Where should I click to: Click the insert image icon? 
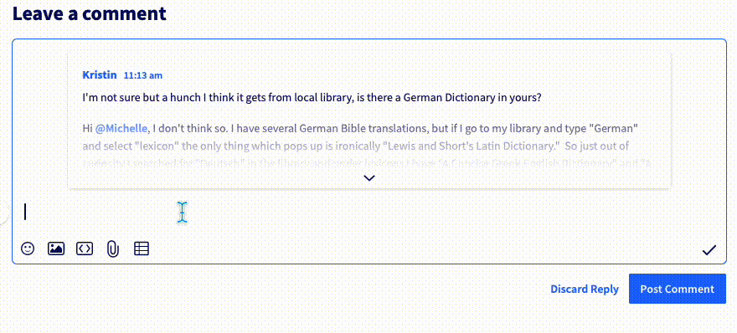click(56, 248)
